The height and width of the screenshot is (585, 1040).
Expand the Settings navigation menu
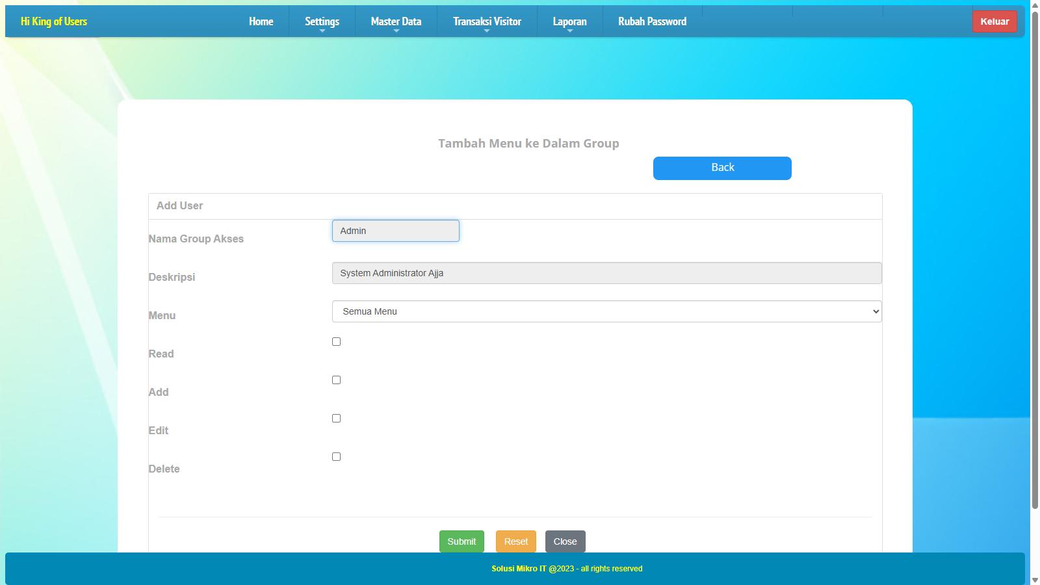pyautogui.click(x=322, y=21)
